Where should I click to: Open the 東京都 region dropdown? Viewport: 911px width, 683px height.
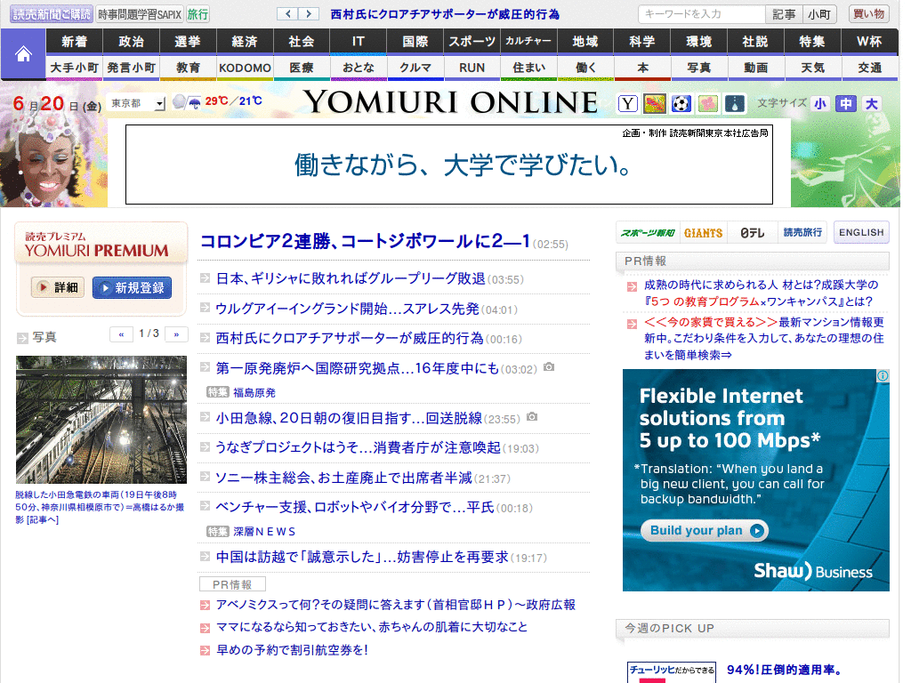pos(137,103)
